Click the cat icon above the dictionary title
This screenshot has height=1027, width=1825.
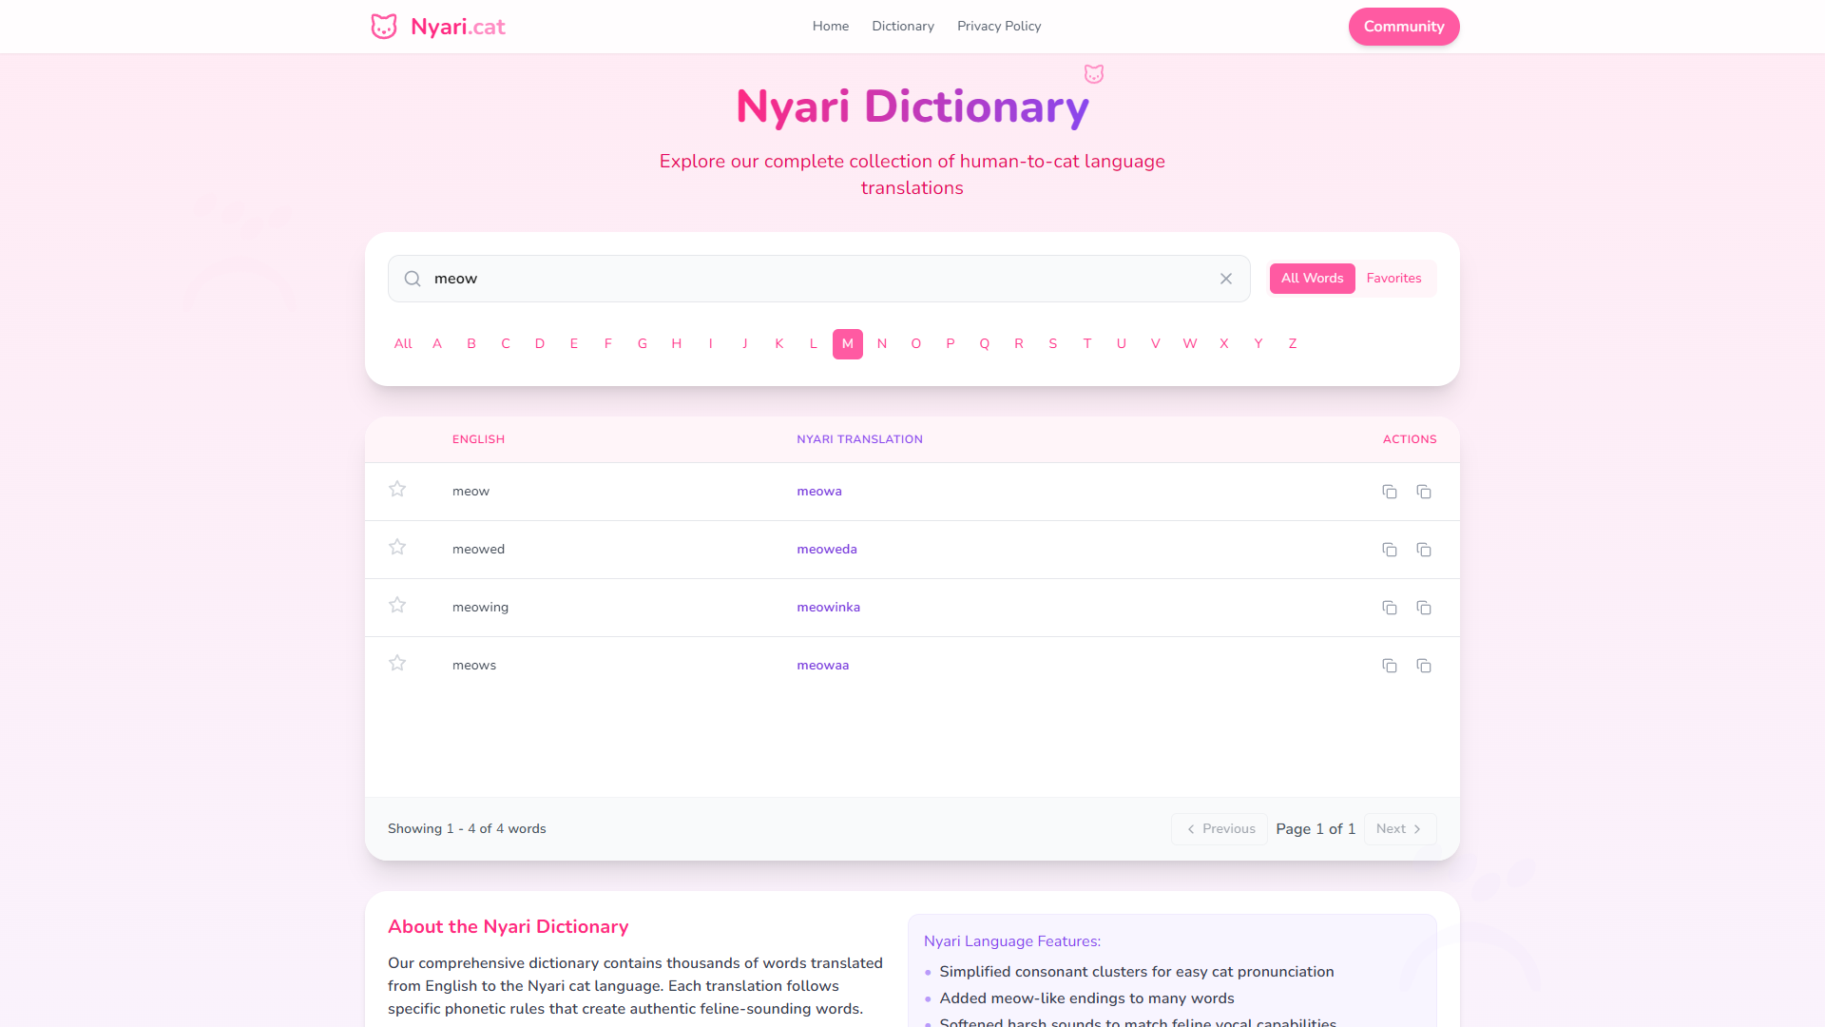click(x=1094, y=73)
